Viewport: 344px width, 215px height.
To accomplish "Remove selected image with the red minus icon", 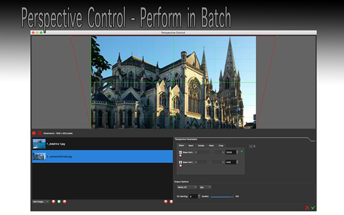I will 166,202.
